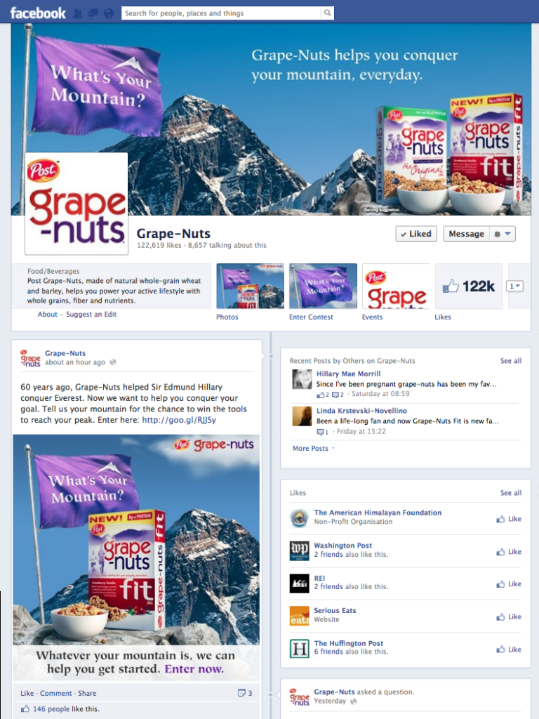This screenshot has width=539, height=719.
Task: Open the notifications globe icon
Action: click(x=109, y=13)
